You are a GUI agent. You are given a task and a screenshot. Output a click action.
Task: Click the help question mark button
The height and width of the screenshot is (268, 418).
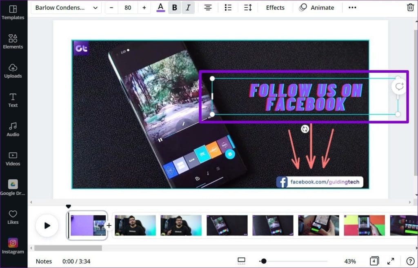(x=411, y=261)
